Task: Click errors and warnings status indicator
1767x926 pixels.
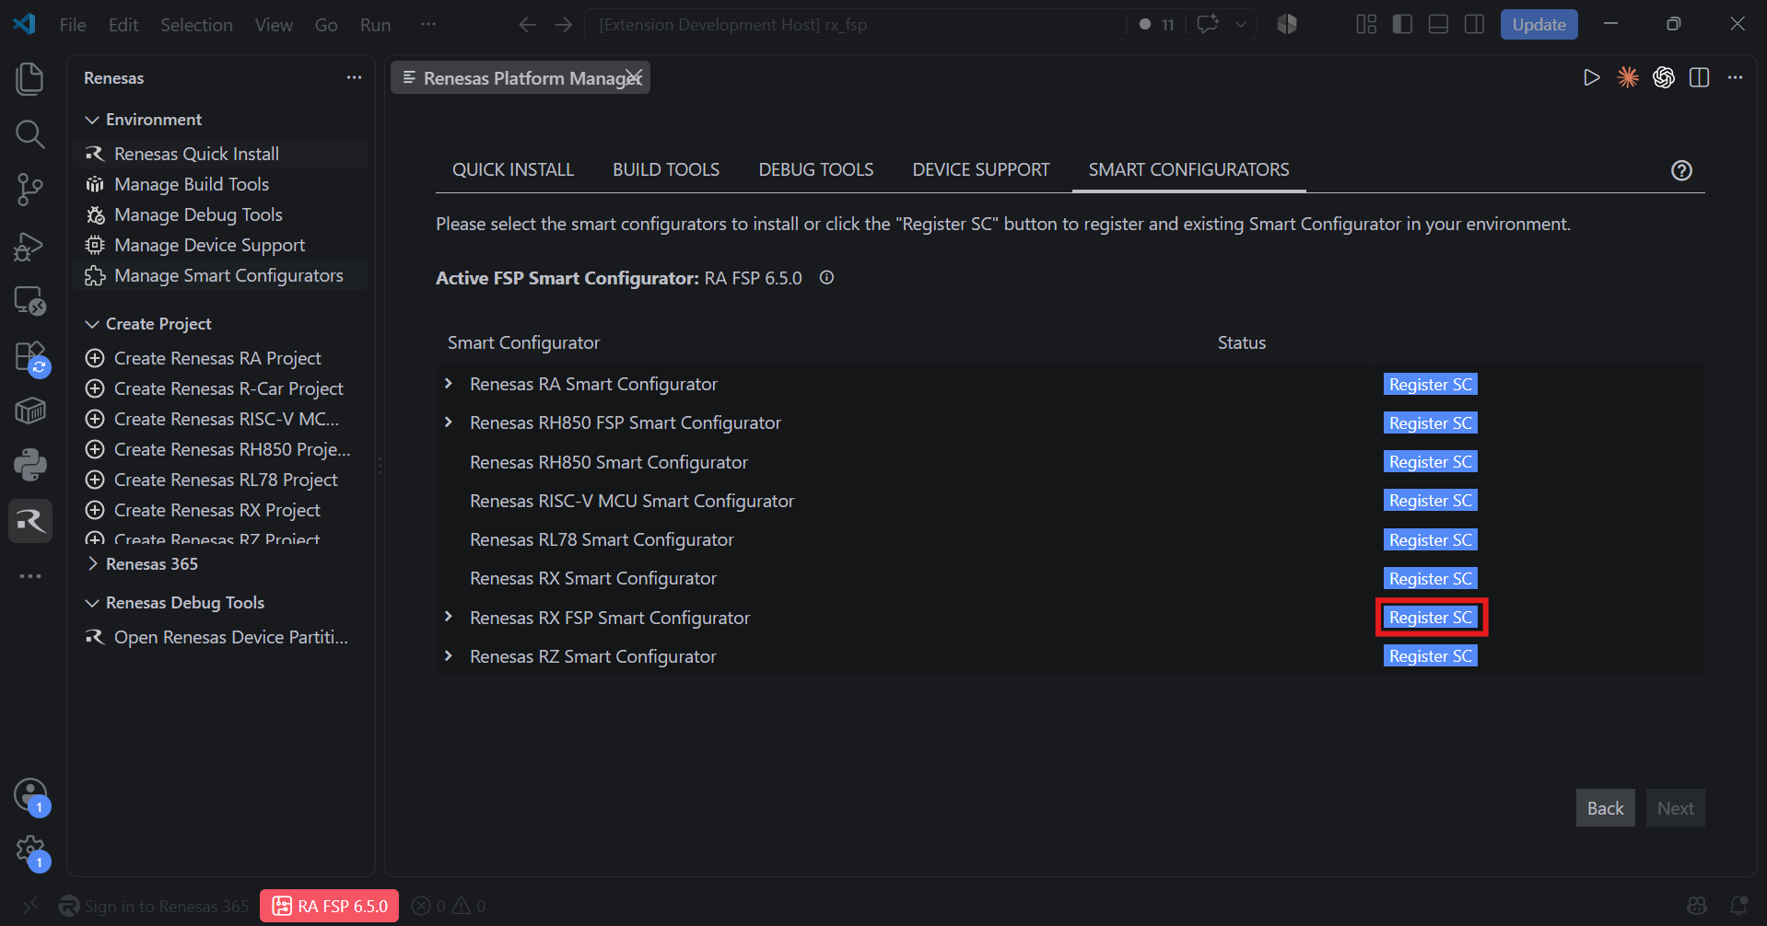Action: coord(449,906)
